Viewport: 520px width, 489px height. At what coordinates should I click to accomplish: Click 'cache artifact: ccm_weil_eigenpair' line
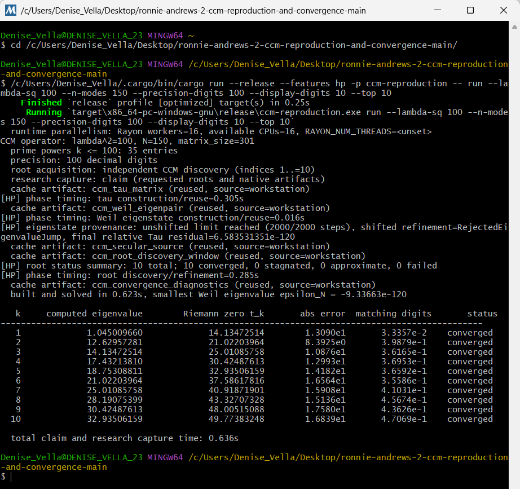click(x=170, y=208)
